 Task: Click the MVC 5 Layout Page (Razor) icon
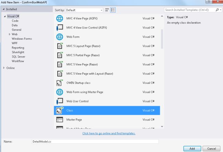point(60,46)
